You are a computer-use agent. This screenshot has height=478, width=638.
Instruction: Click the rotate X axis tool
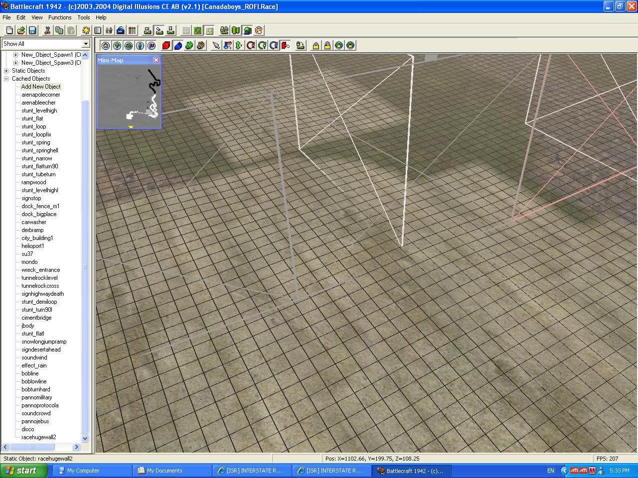pyautogui.click(x=251, y=45)
